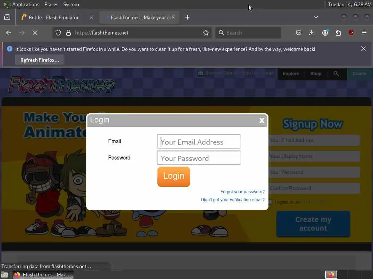Open the Forgot your password? link

click(242, 192)
